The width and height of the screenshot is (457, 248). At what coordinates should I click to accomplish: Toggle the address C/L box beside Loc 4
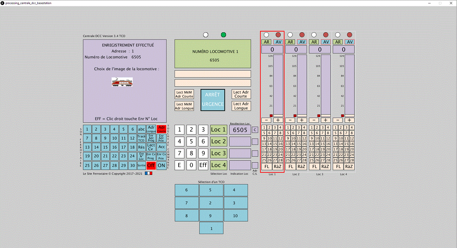pyautogui.click(x=255, y=165)
